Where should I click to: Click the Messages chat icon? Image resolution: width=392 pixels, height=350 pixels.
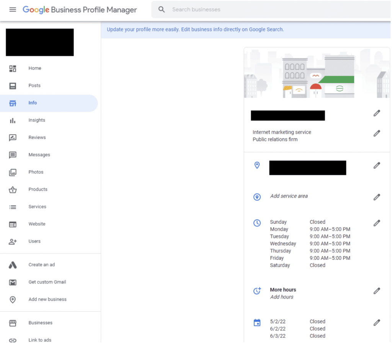click(13, 155)
